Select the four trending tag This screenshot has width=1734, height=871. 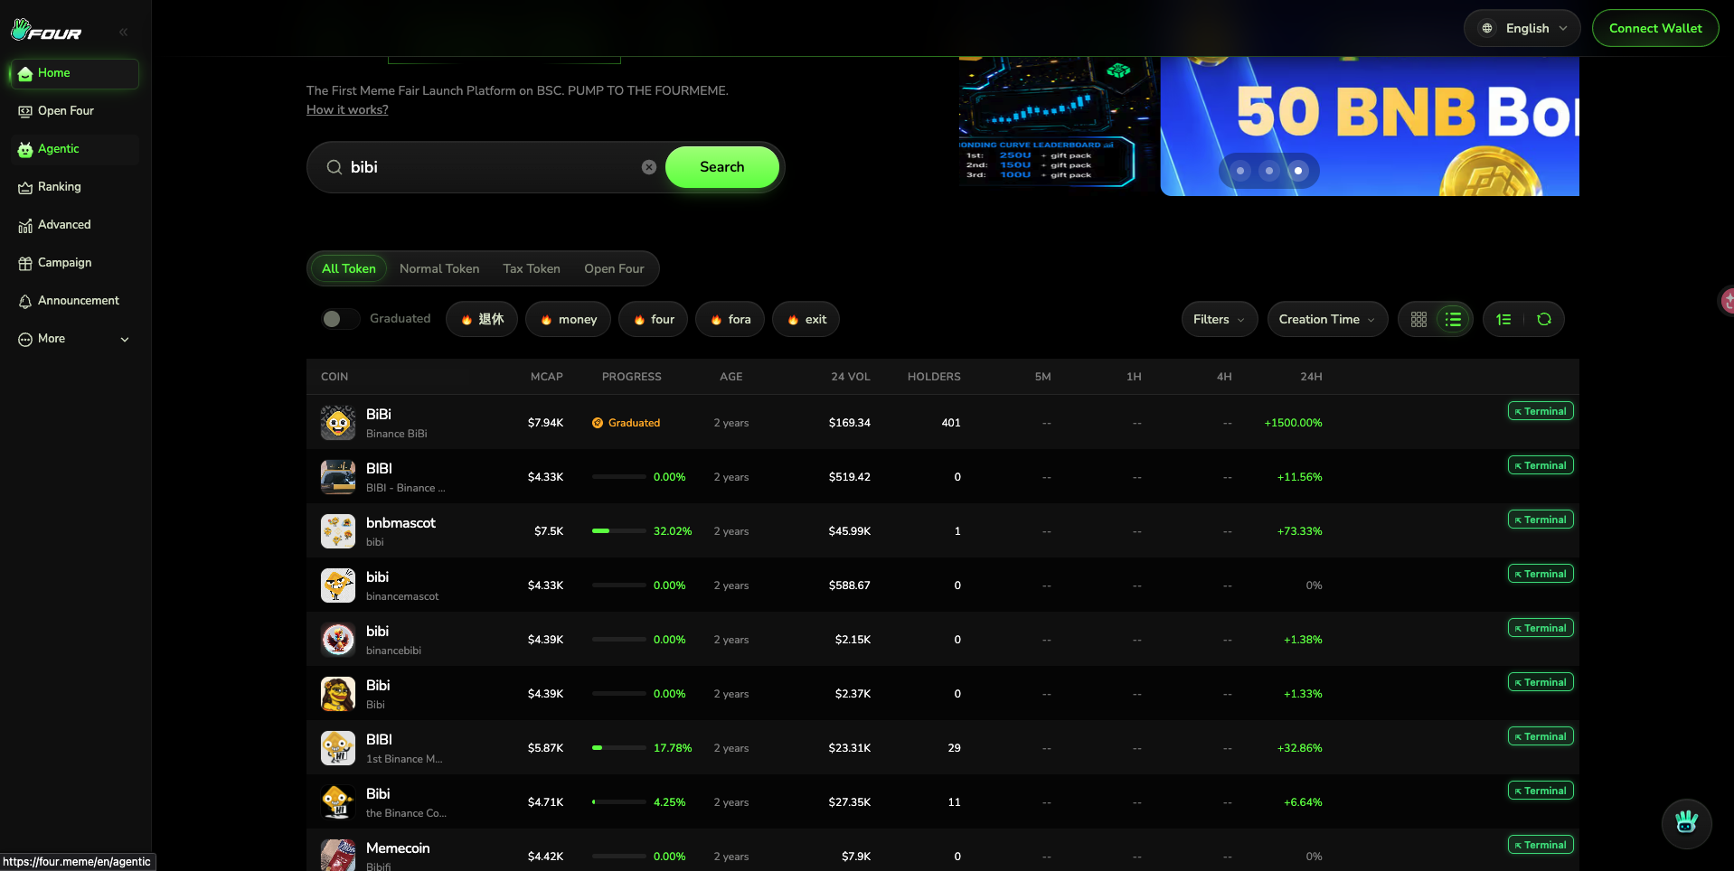coord(653,319)
